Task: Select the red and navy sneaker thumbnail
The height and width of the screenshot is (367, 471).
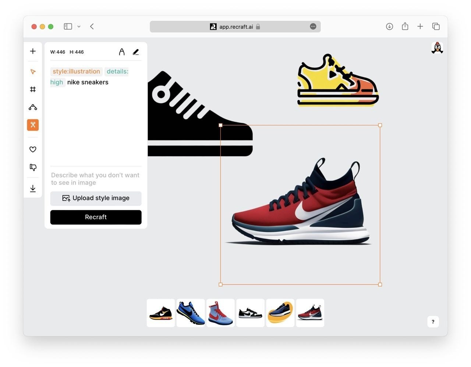Action: (x=310, y=313)
